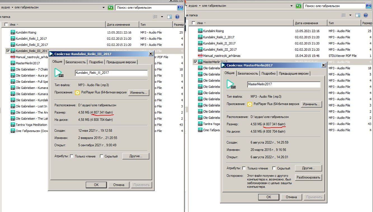Click search box in left Explorer window
Image resolution: width=373 pixels, height=212 pixels.
click(147, 8)
